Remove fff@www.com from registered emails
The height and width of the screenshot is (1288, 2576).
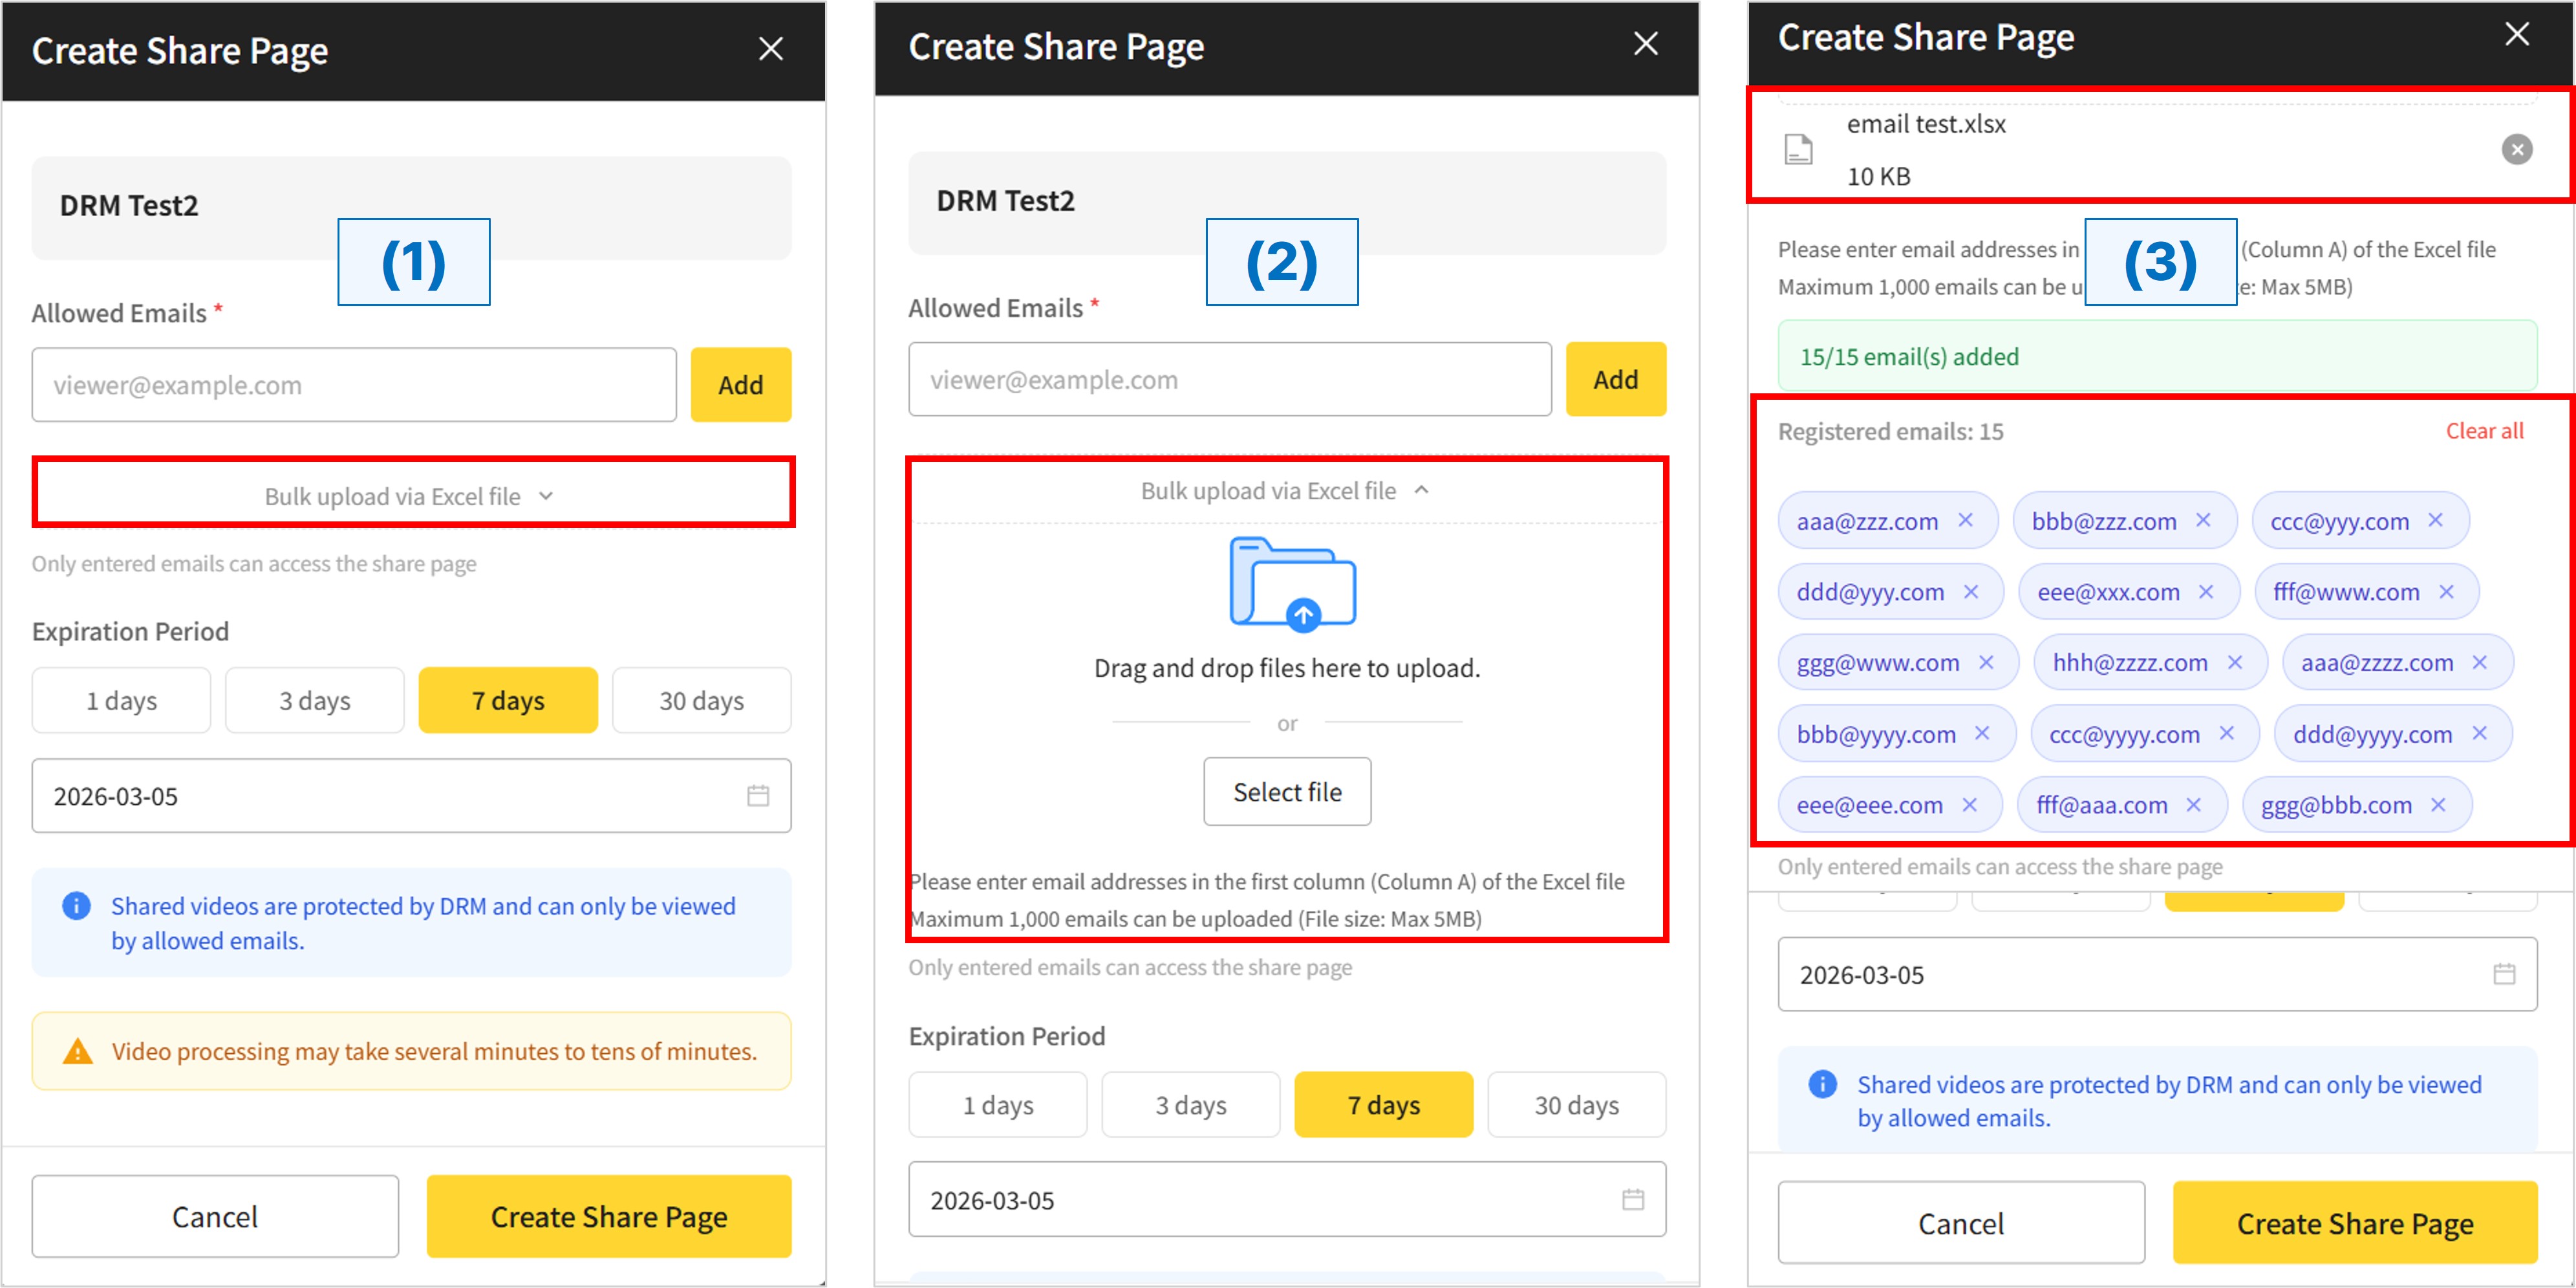(x=2446, y=591)
